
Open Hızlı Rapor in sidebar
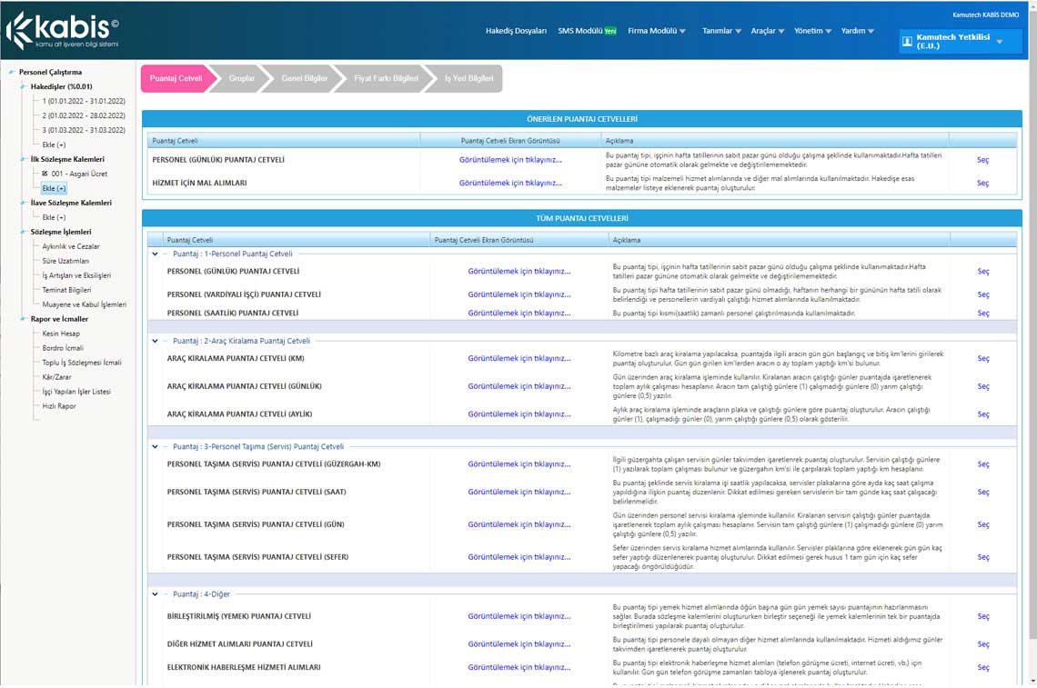tap(59, 406)
